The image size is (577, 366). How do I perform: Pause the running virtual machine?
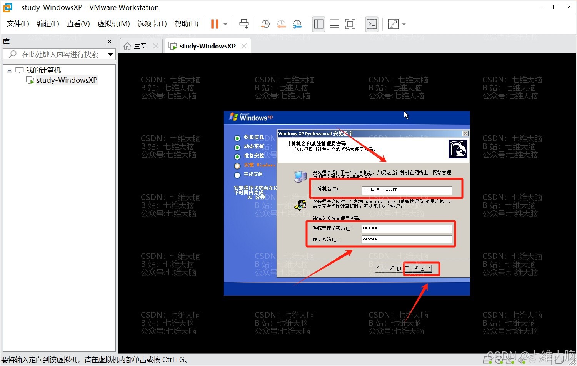[215, 24]
